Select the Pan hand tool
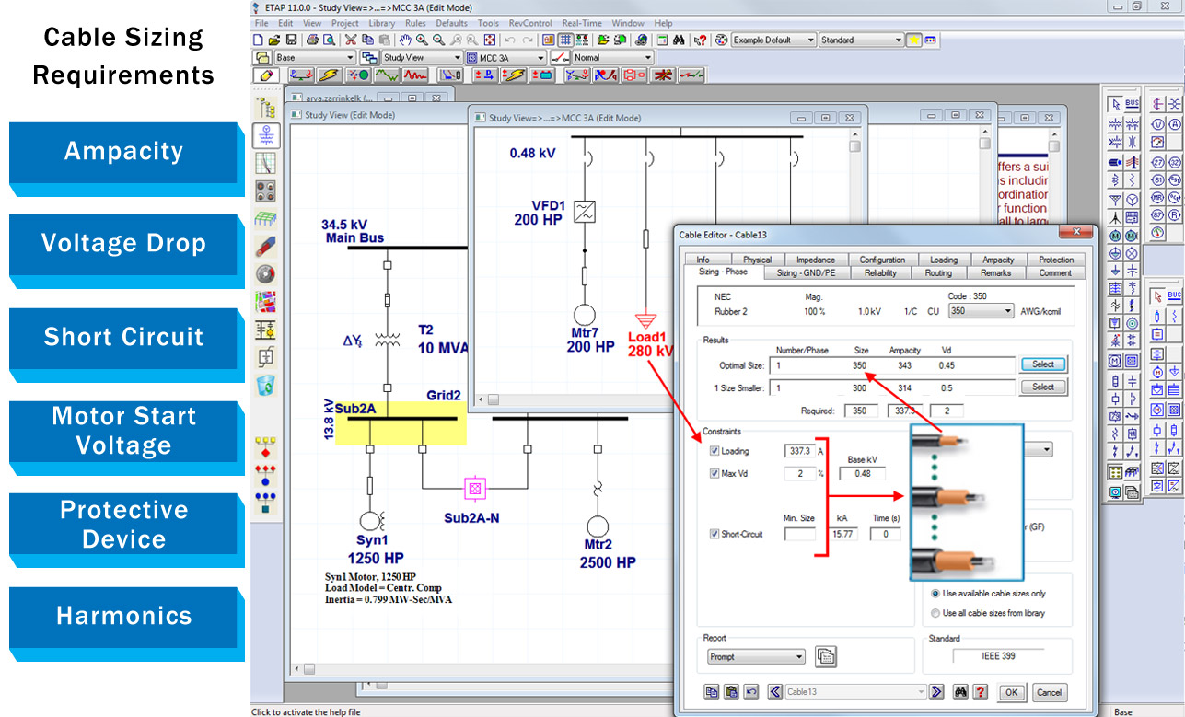 pyautogui.click(x=405, y=40)
